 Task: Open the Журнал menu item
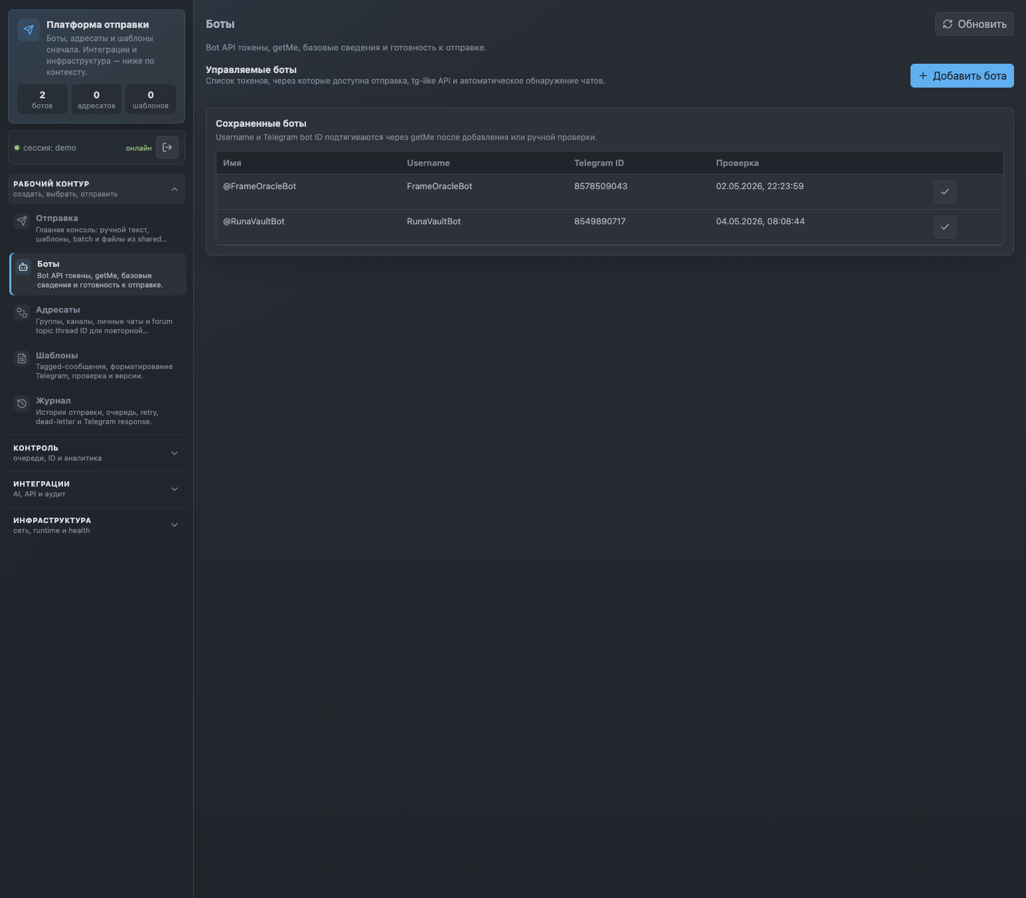coord(98,411)
